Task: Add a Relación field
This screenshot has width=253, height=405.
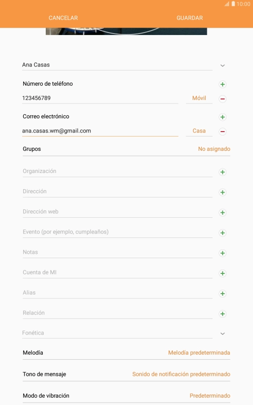Action: (x=222, y=314)
